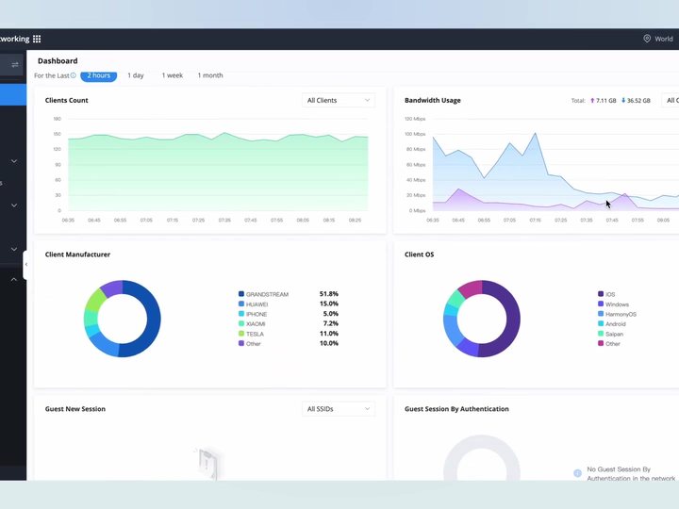This screenshot has height=509, width=679.
Task: Click the World region label
Action: click(x=663, y=39)
